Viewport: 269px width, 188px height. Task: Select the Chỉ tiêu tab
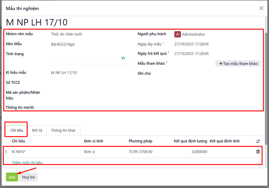[x=17, y=130]
